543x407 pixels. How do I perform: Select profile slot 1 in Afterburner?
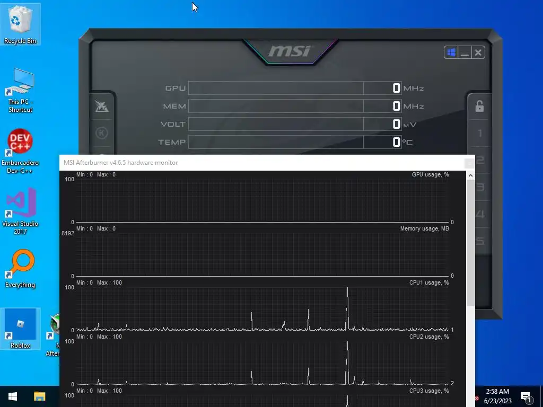[x=480, y=133]
